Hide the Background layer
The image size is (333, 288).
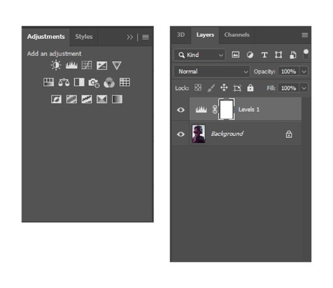(x=181, y=134)
